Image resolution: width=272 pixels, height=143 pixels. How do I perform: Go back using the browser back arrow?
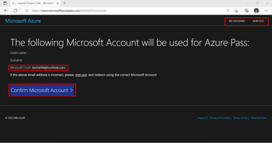pyautogui.click(x=6, y=11)
